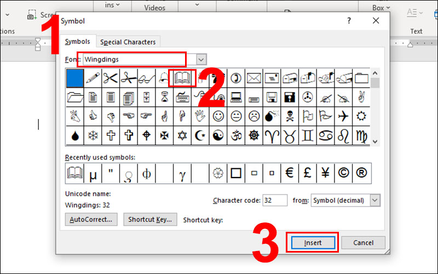Select the snowflake symbol
The width and height of the screenshot is (438, 274).
(x=93, y=135)
